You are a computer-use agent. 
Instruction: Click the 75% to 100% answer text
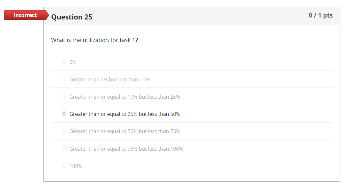126,148
